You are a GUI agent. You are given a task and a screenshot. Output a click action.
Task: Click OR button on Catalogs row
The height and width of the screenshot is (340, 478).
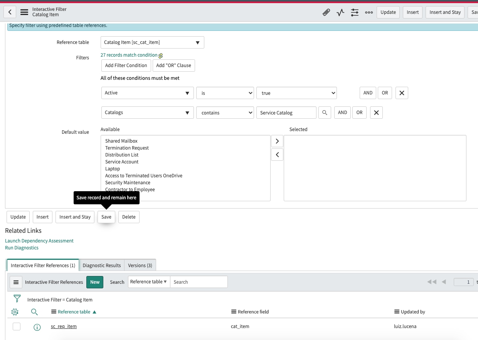point(359,113)
